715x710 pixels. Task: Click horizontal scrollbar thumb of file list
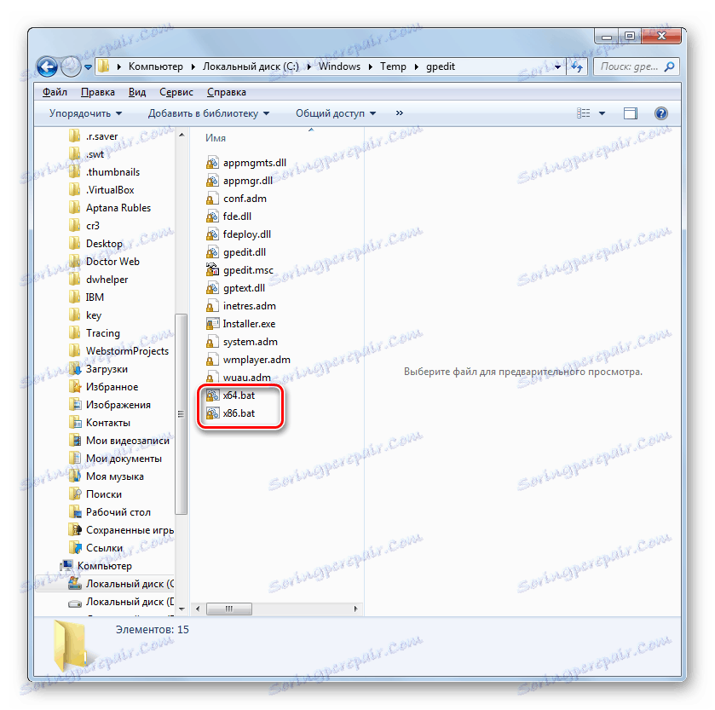point(229,609)
